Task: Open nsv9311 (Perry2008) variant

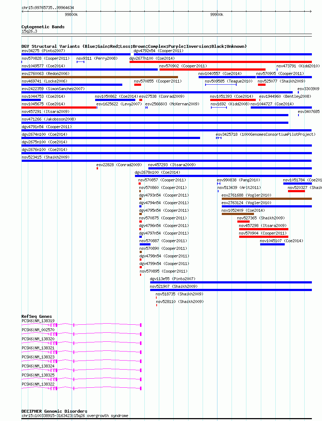Action: coord(97,58)
